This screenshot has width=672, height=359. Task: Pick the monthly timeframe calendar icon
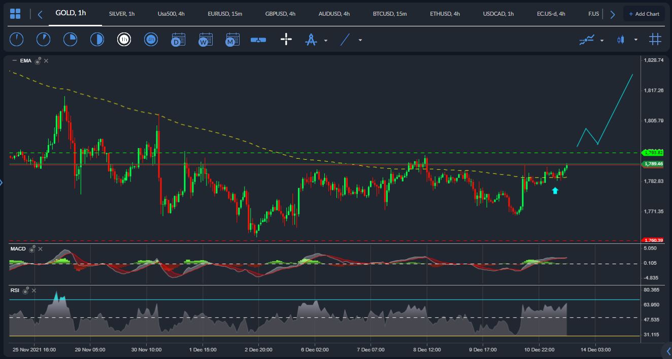click(x=232, y=39)
